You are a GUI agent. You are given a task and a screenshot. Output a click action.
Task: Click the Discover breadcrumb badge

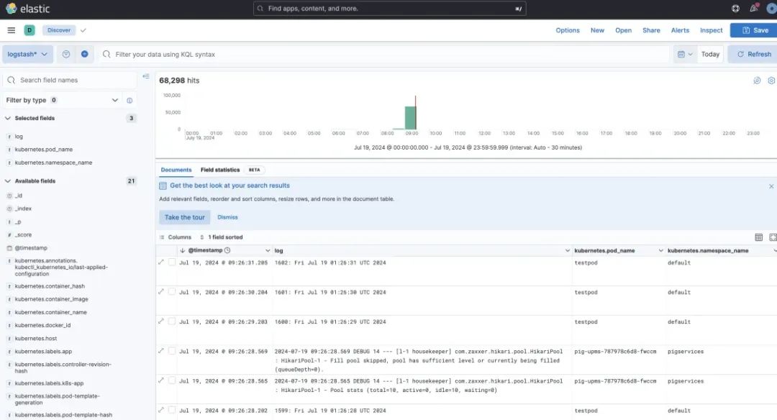59,30
